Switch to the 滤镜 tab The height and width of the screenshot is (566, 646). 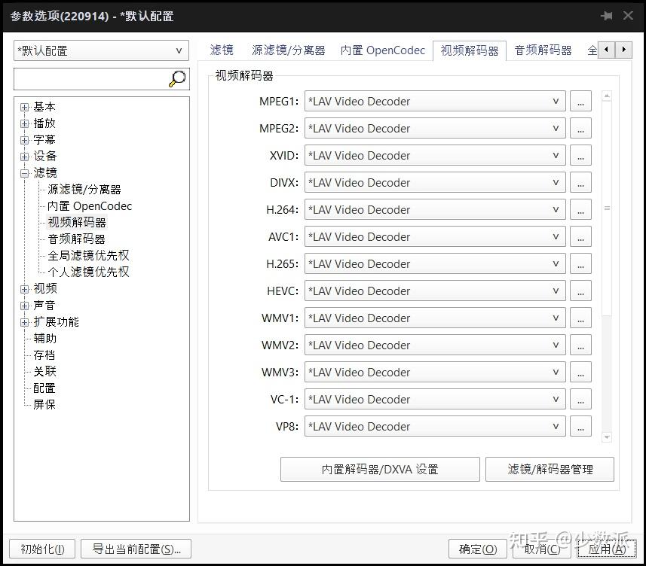tap(221, 50)
